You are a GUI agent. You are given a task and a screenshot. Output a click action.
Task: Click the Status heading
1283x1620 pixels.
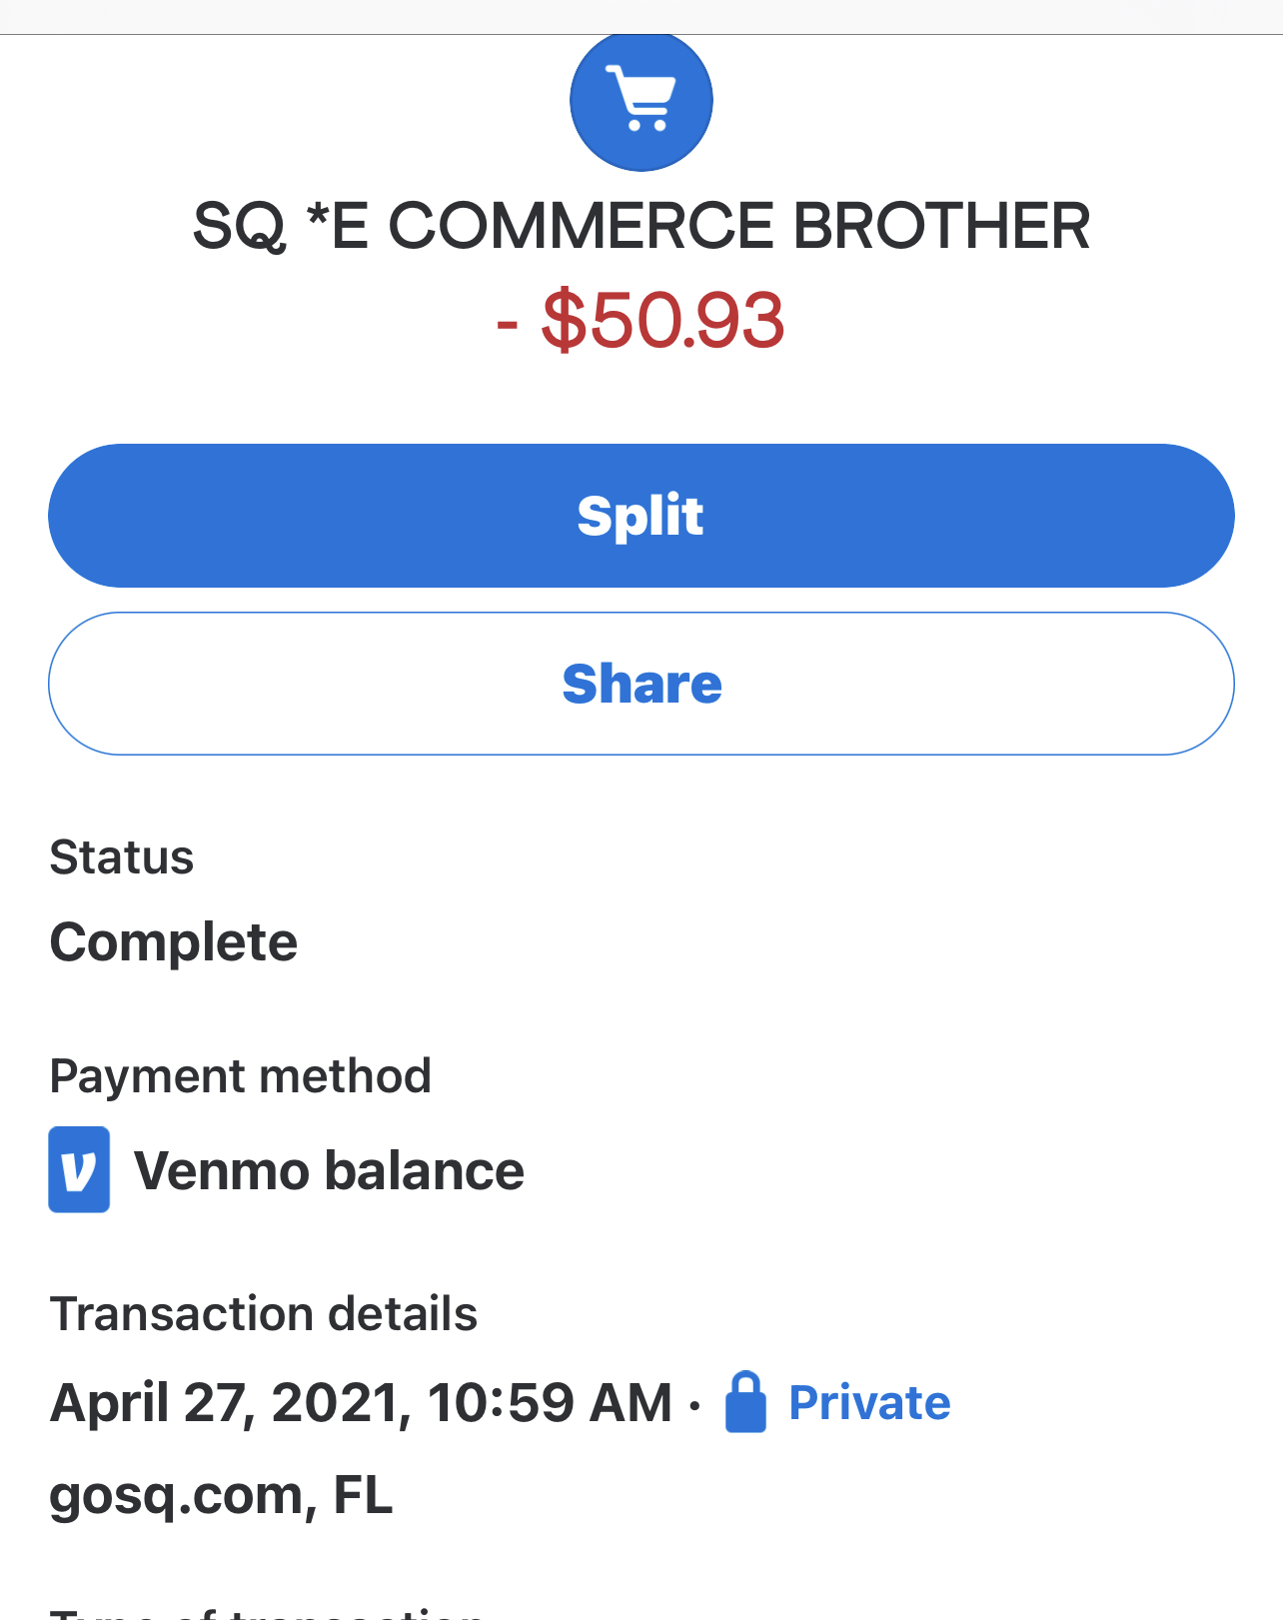point(122,857)
